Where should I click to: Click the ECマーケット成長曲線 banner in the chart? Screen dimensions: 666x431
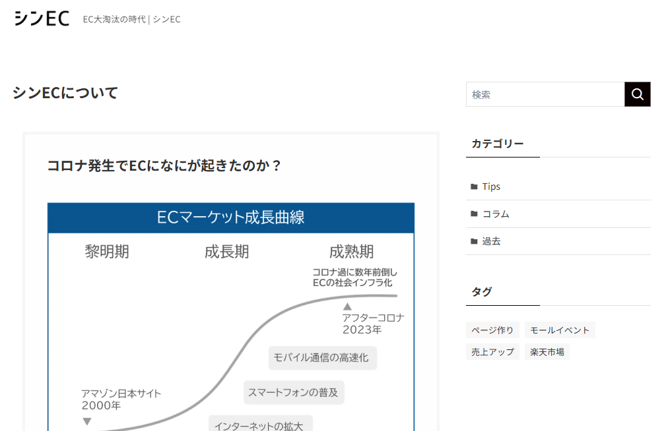tap(230, 217)
